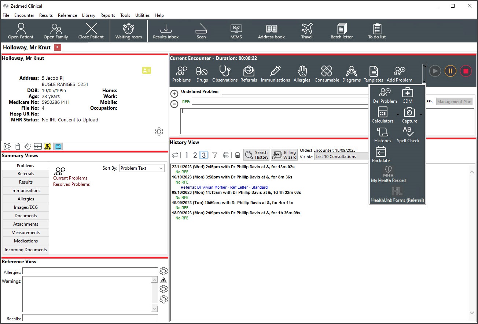Viewport: 478px width, 324px height.
Task: Click the Search History button
Action: click(256, 154)
